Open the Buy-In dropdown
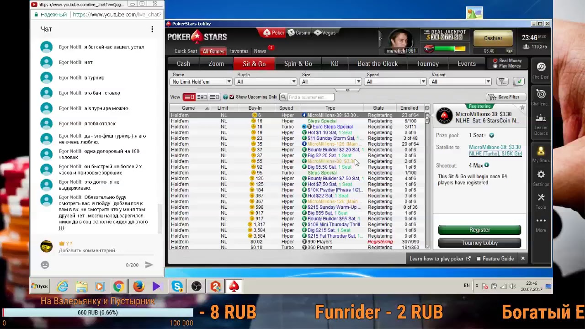This screenshot has width=585, height=329. [266, 82]
